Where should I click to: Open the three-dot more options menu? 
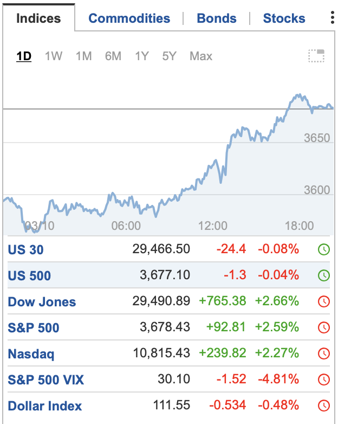click(x=332, y=18)
